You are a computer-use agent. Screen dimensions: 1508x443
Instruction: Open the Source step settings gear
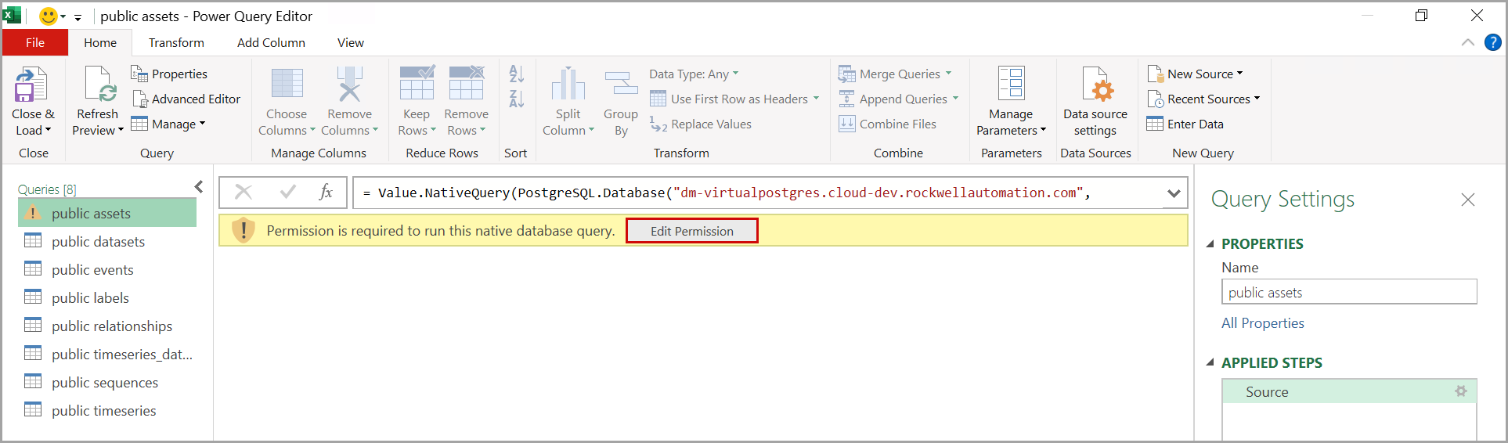click(x=1460, y=391)
